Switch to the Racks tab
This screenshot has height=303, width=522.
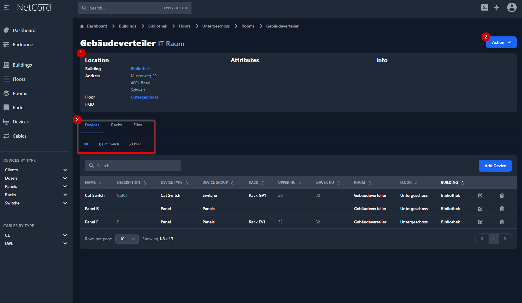tap(116, 125)
